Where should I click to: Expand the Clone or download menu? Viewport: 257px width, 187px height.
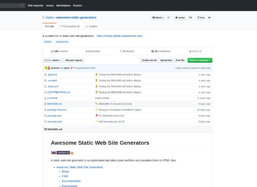200,60
